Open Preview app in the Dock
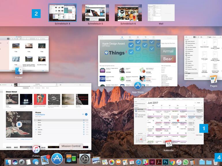This screenshot has width=222, height=166. click(x=96, y=161)
